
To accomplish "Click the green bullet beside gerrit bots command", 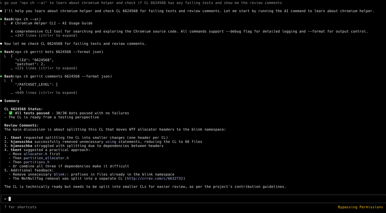I will (x=2, y=52).
